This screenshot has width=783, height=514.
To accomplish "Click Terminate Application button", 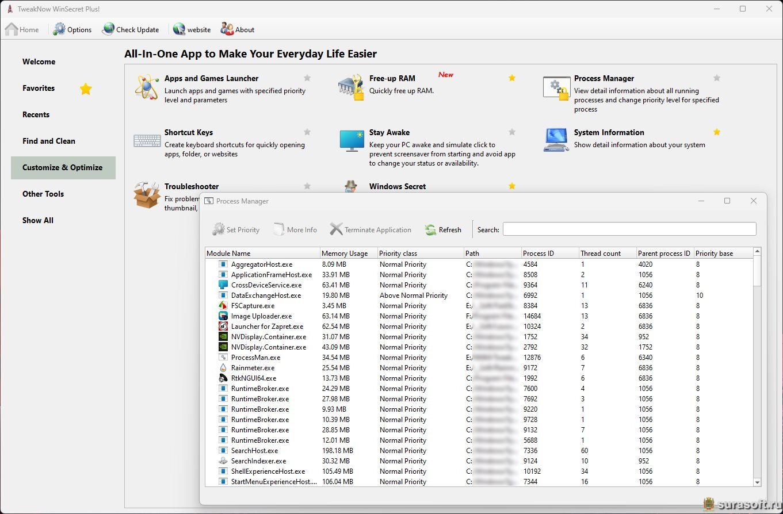I will click(371, 229).
